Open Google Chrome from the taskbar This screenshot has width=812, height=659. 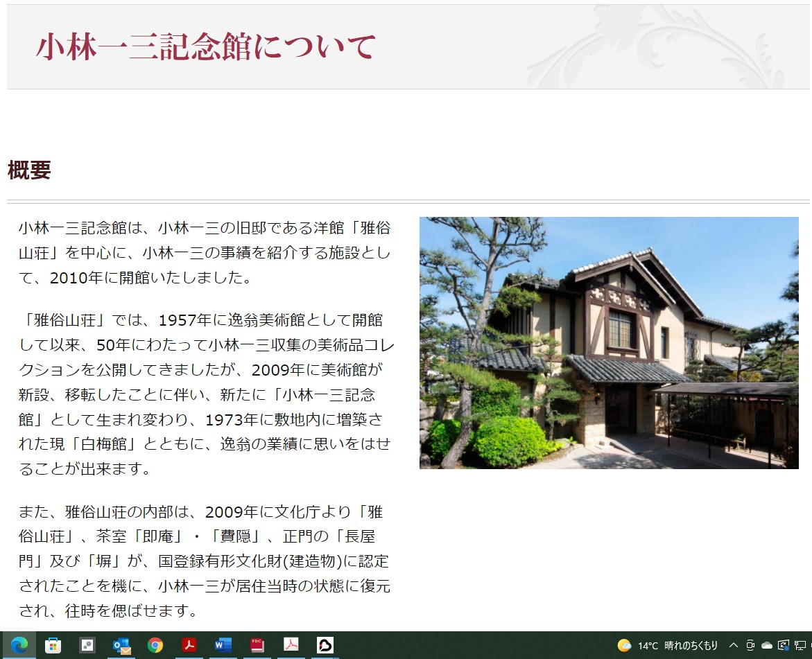(155, 646)
